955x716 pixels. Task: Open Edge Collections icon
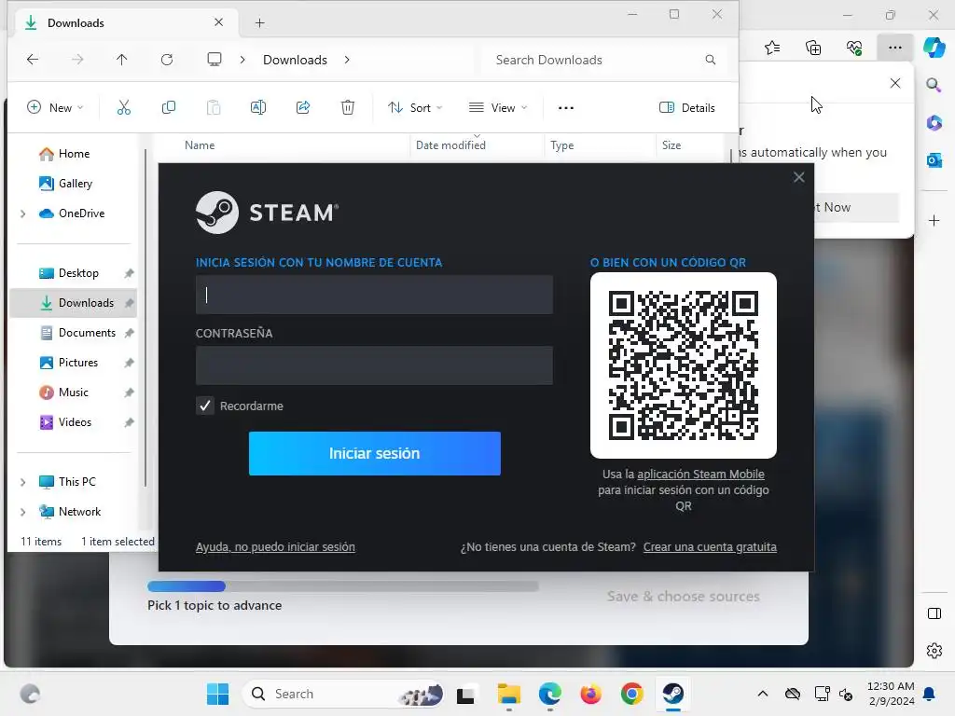(x=813, y=48)
